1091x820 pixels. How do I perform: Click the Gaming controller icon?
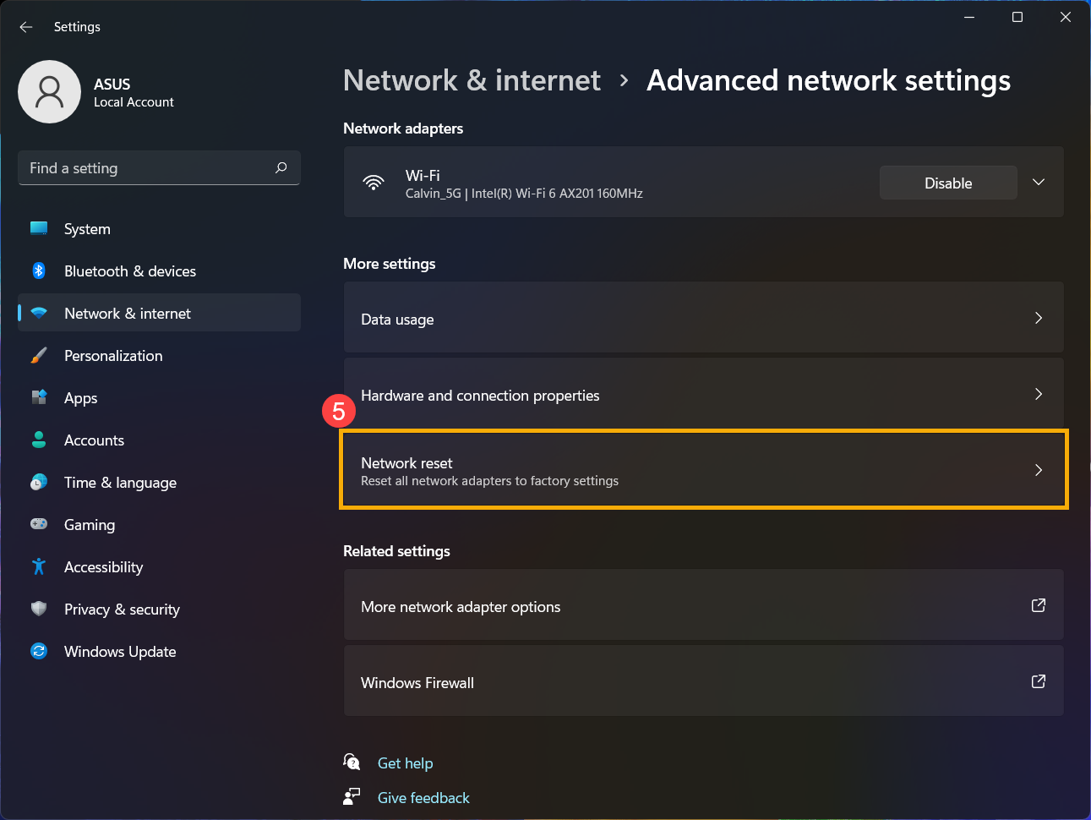(39, 524)
